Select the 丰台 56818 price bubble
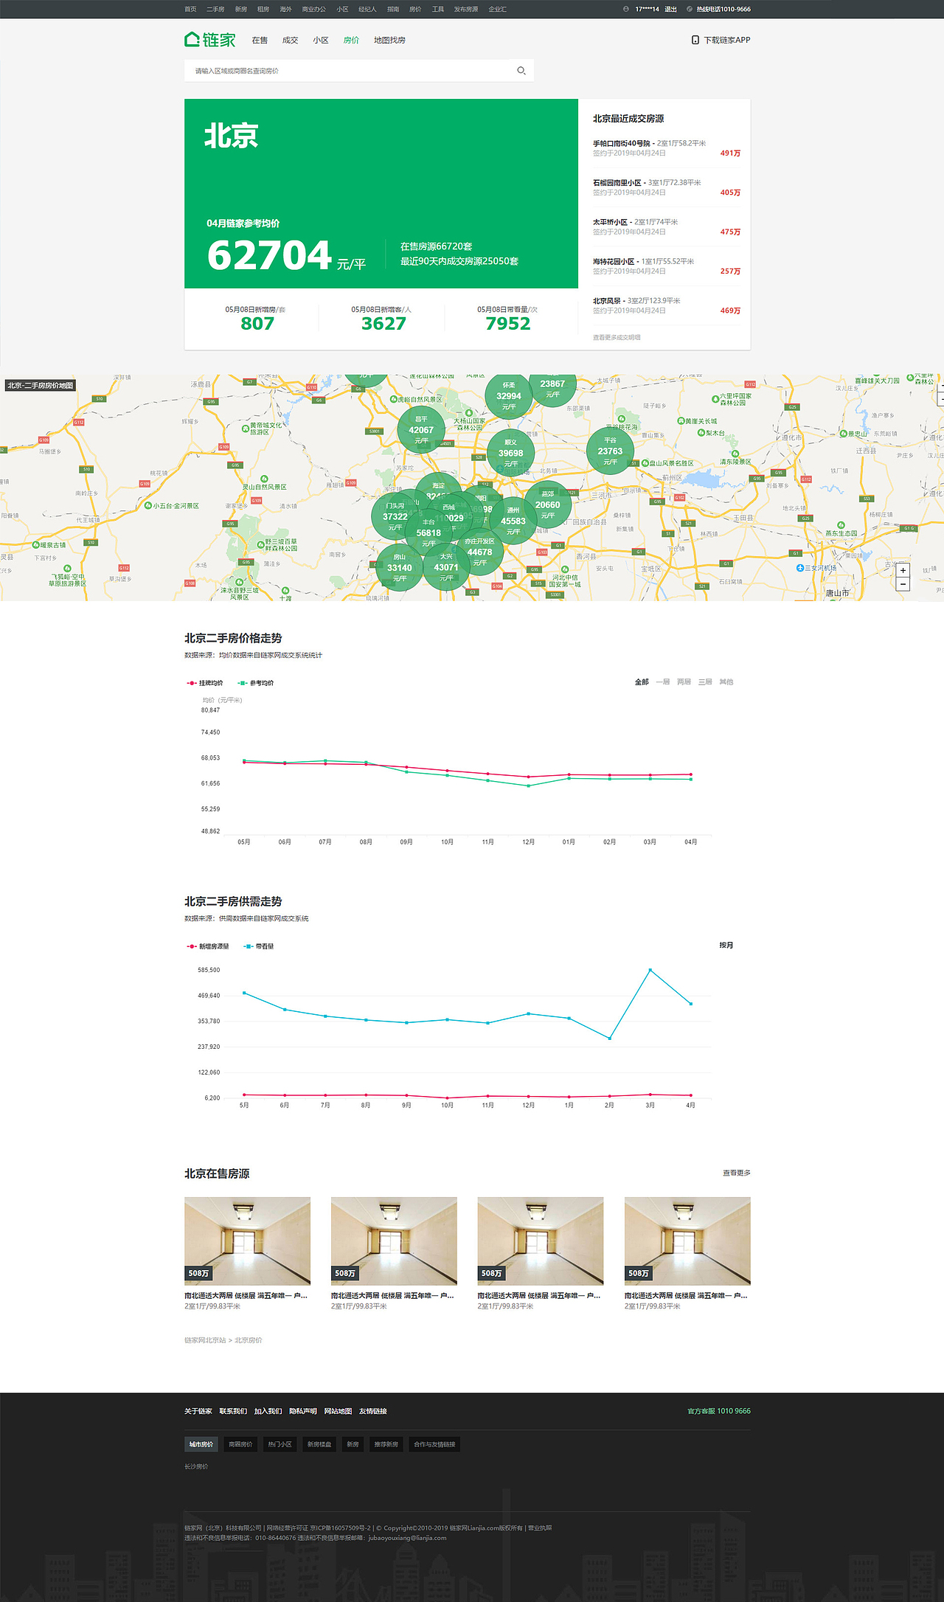The width and height of the screenshot is (944, 1602). point(428,533)
